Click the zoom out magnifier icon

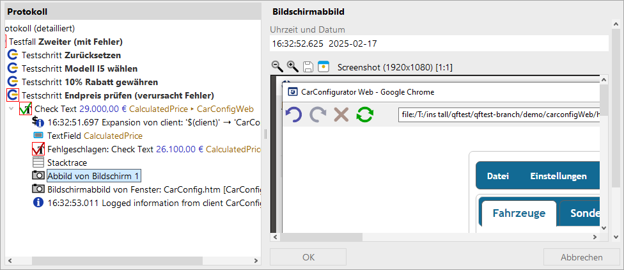pos(277,67)
